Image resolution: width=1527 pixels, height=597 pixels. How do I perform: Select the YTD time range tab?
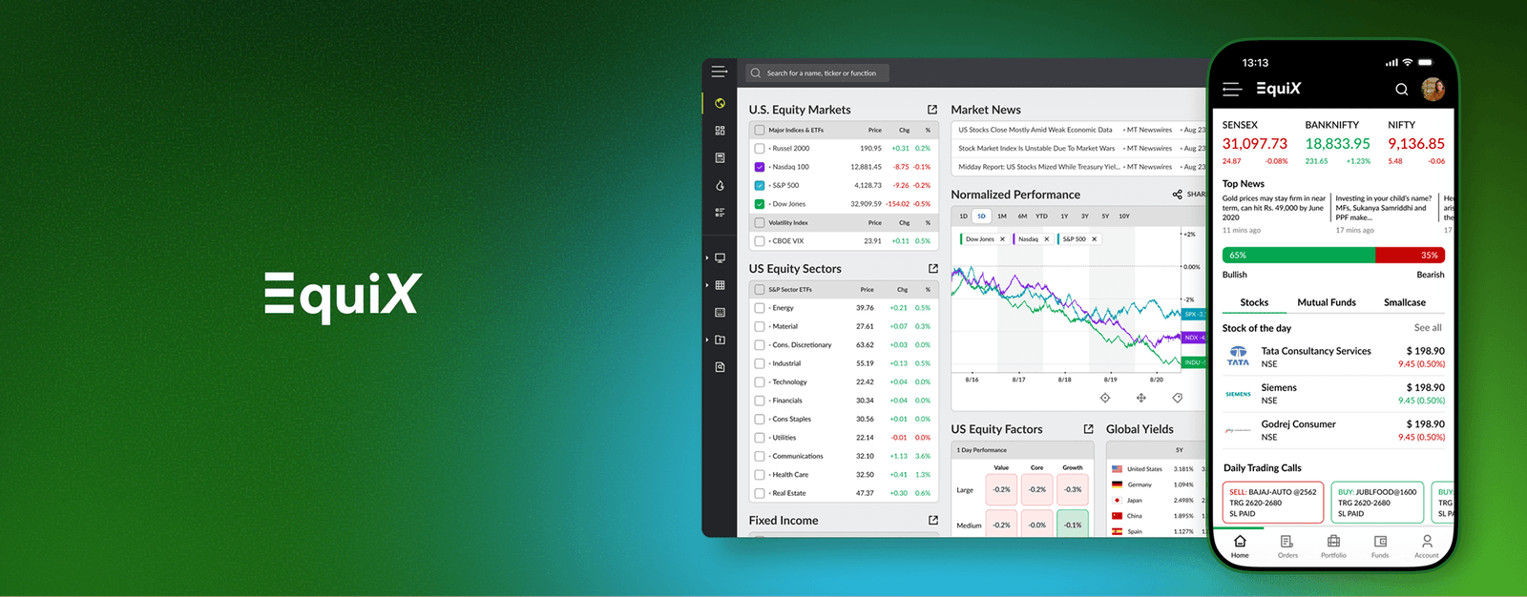tap(1042, 216)
